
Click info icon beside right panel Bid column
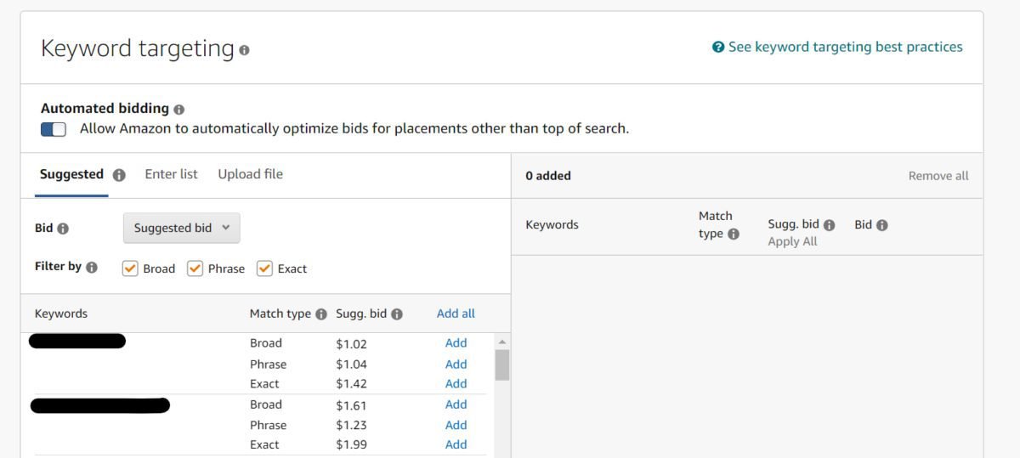click(882, 225)
